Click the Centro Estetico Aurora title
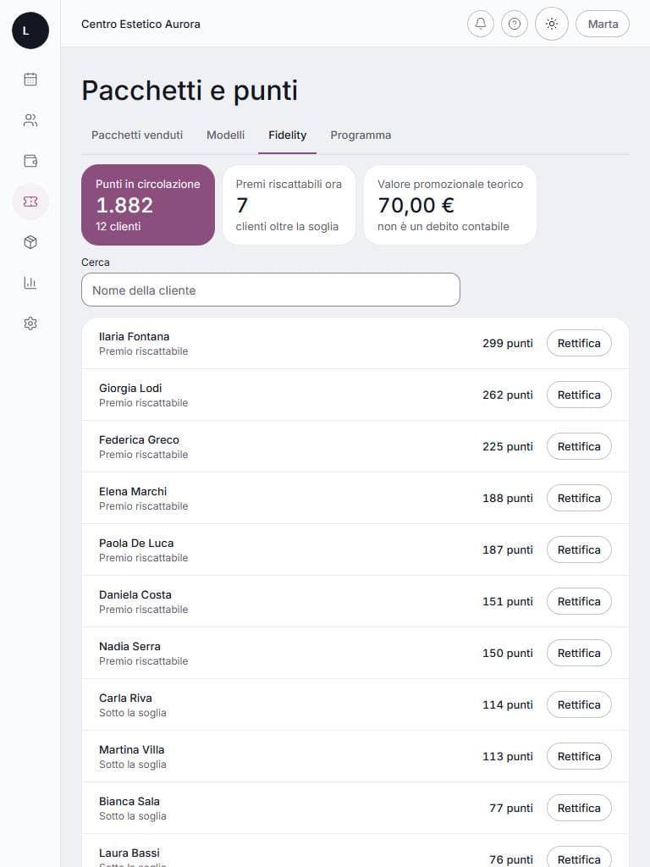Screen dimensions: 650x867 [141, 24]
